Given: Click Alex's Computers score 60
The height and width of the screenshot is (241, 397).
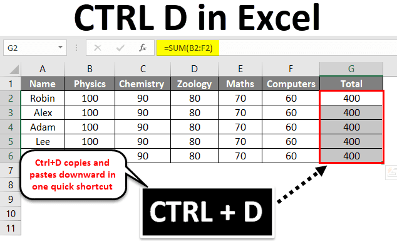Looking at the screenshot, I should pyautogui.click(x=291, y=112).
